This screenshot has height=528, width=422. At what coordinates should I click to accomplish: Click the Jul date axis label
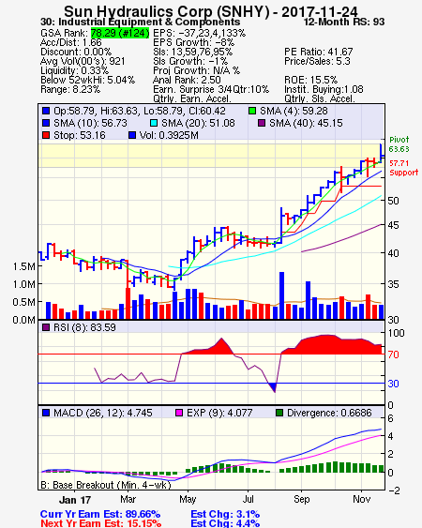click(x=249, y=499)
